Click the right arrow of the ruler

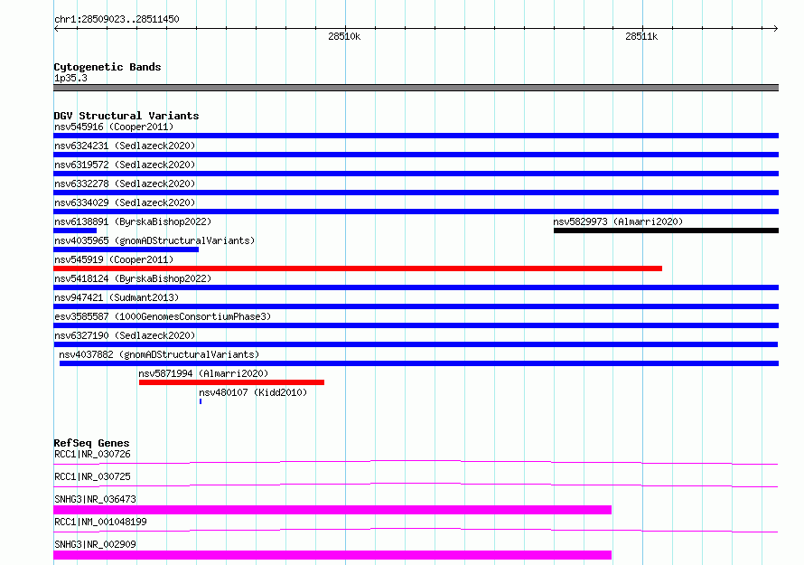776,28
